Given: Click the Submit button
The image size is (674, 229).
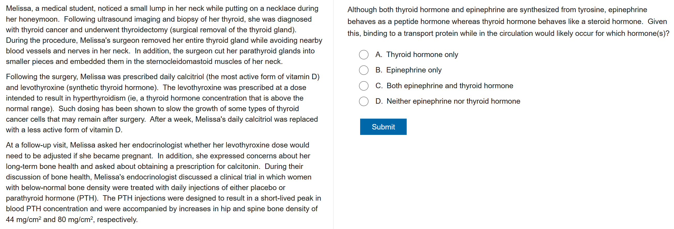Looking at the screenshot, I should [383, 127].
